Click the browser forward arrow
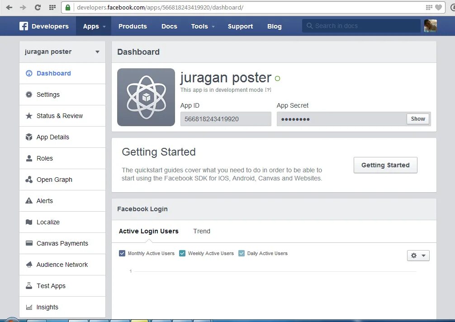The width and height of the screenshot is (455, 322). (x=23, y=7)
